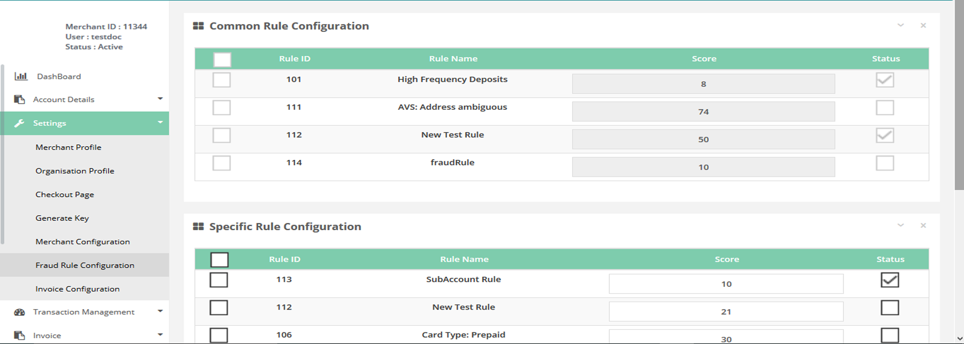Click the Transaction Management gauge icon

pyautogui.click(x=19, y=312)
